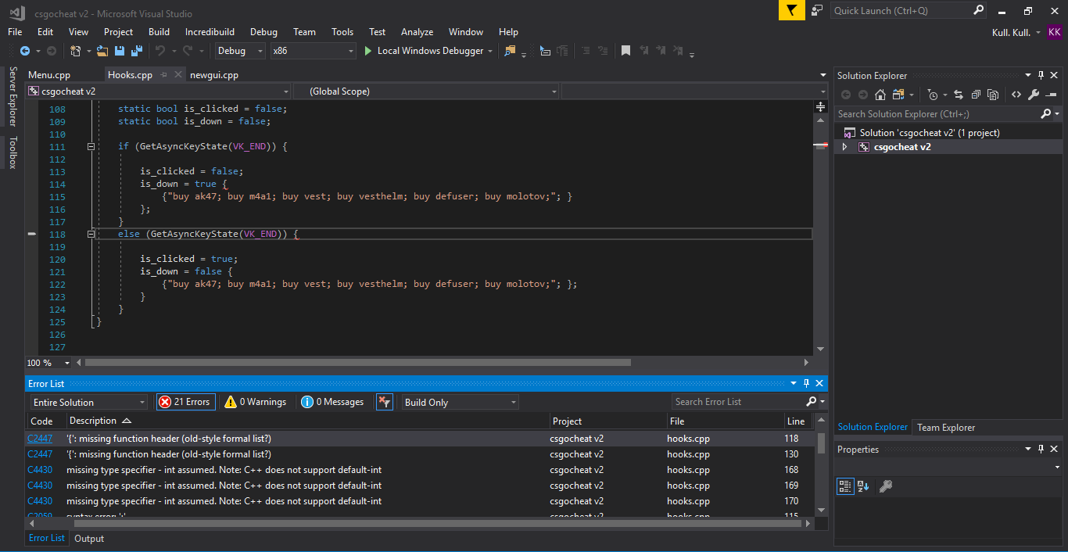Open Properties via the wrench icon
Image resolution: width=1068 pixels, height=552 pixels.
[1033, 95]
